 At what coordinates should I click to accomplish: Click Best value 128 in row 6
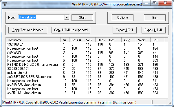(112, 65)
